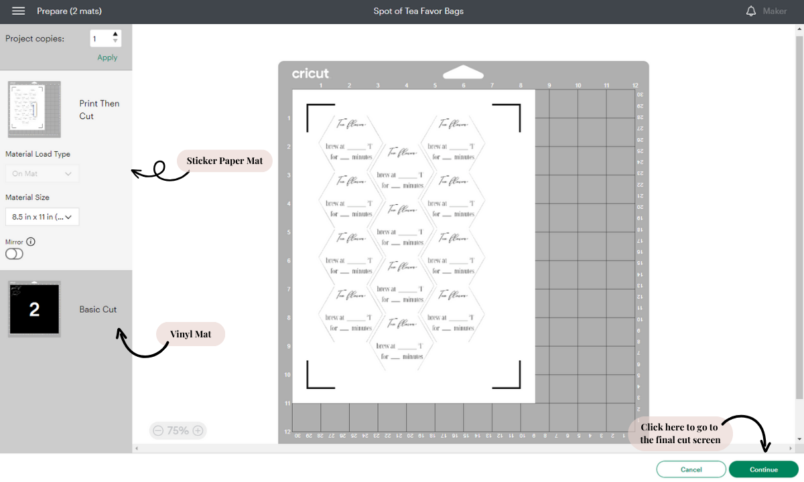Click the Maker machine label
Screen dimensions: 804x482
pos(775,11)
